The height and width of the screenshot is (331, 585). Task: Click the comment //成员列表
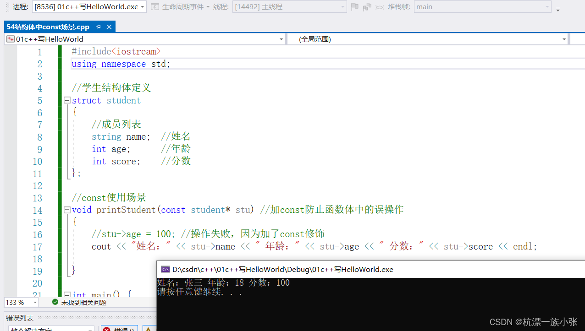coord(116,125)
